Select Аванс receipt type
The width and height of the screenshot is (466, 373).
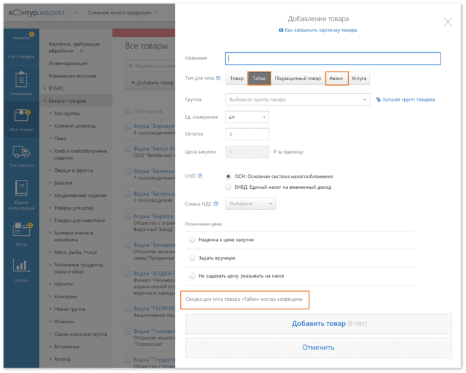pyautogui.click(x=336, y=78)
